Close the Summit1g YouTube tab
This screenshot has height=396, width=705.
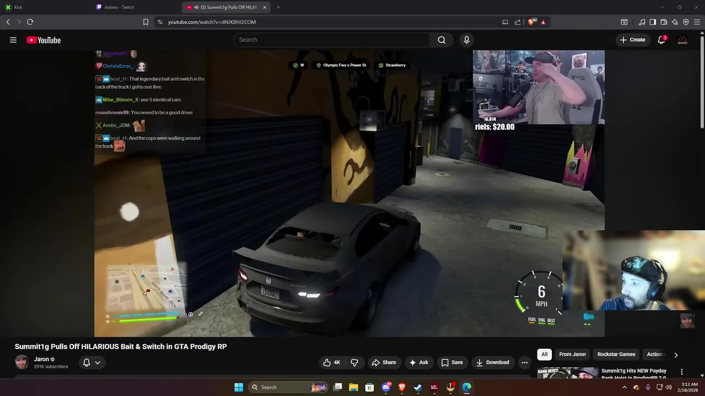[265, 7]
